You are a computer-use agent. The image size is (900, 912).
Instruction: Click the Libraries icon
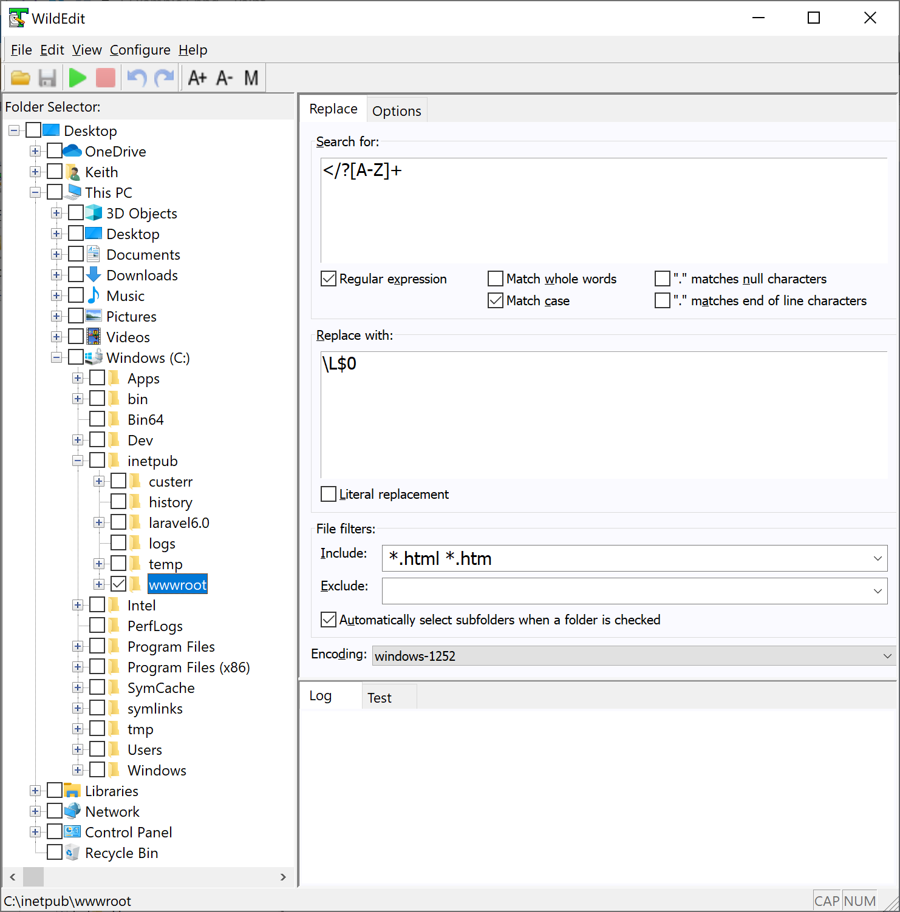point(72,790)
